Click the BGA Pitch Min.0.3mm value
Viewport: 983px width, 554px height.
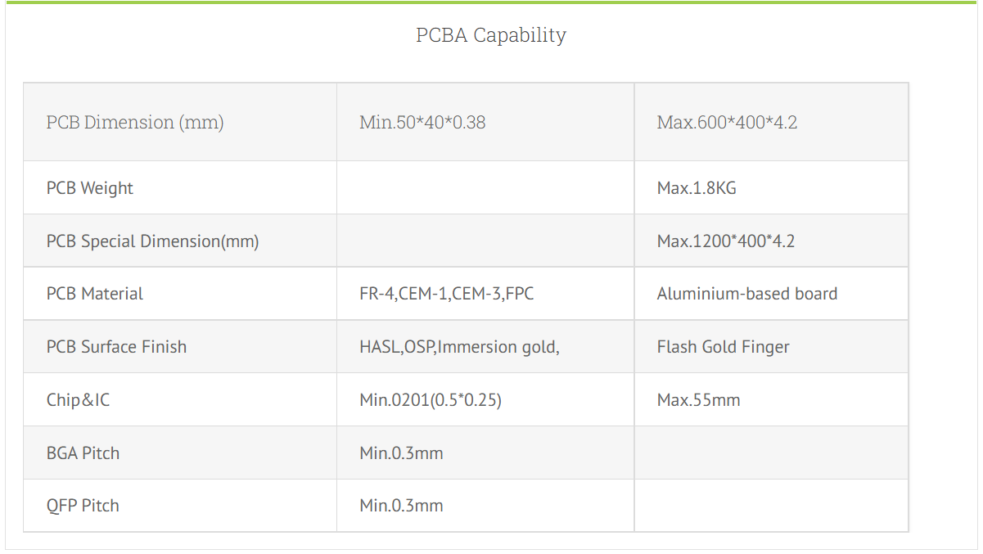(x=401, y=453)
